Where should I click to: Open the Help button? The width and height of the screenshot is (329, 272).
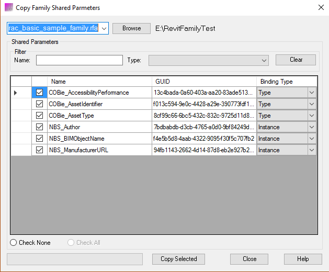[x=303, y=259]
